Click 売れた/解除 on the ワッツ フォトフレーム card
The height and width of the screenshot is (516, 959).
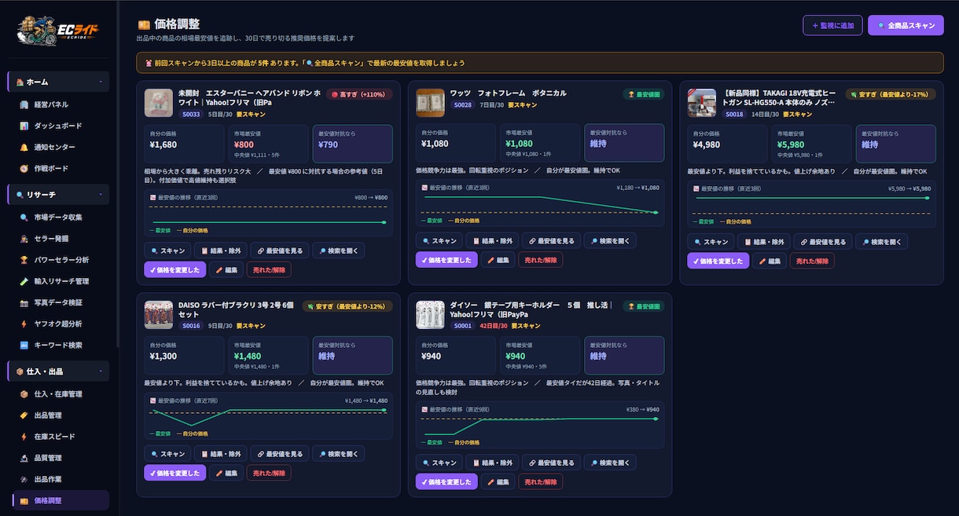click(x=540, y=260)
